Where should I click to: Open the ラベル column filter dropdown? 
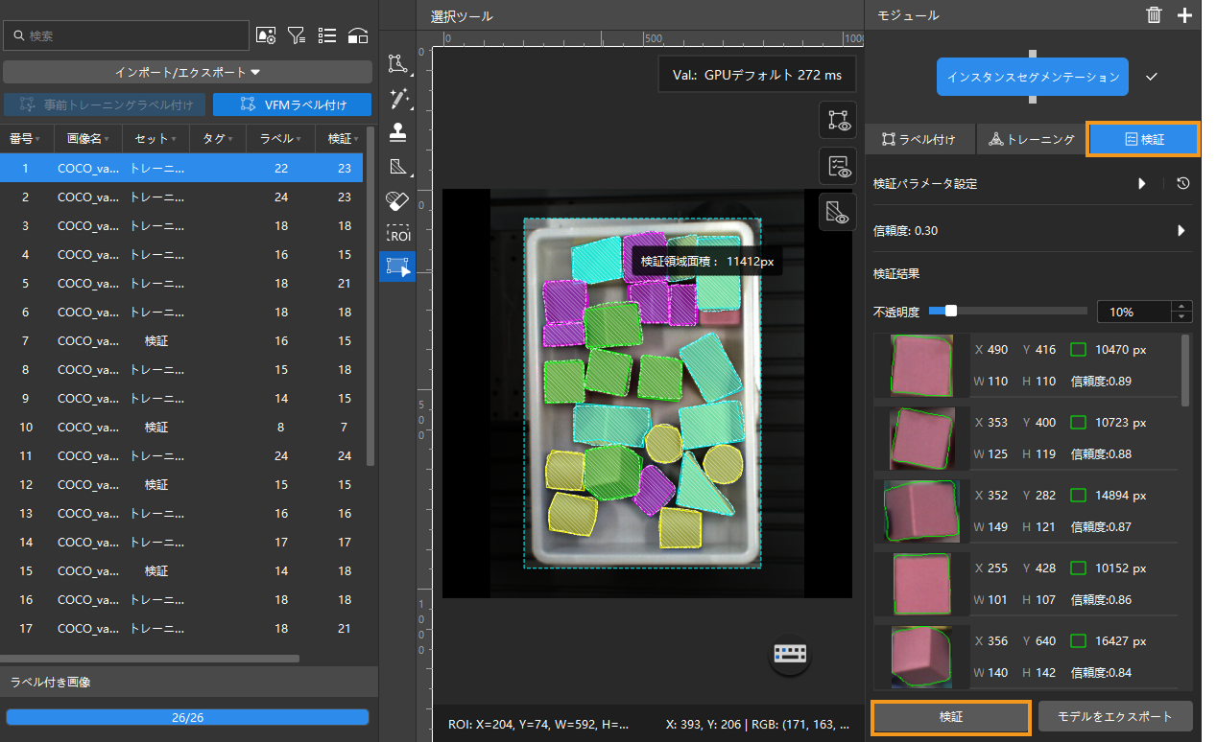pos(298,140)
